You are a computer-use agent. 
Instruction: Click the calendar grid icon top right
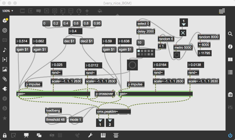[222, 11]
